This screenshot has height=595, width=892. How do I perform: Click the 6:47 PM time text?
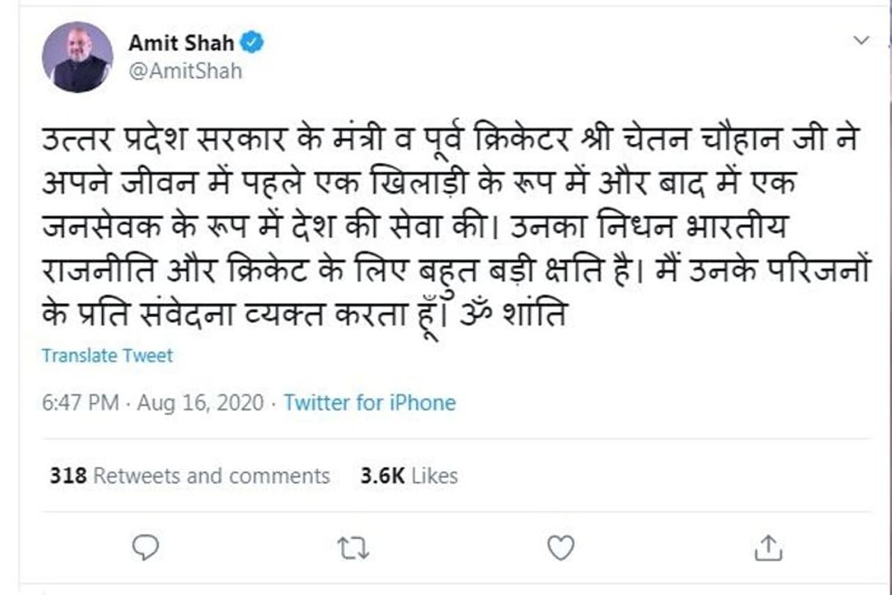[81, 403]
